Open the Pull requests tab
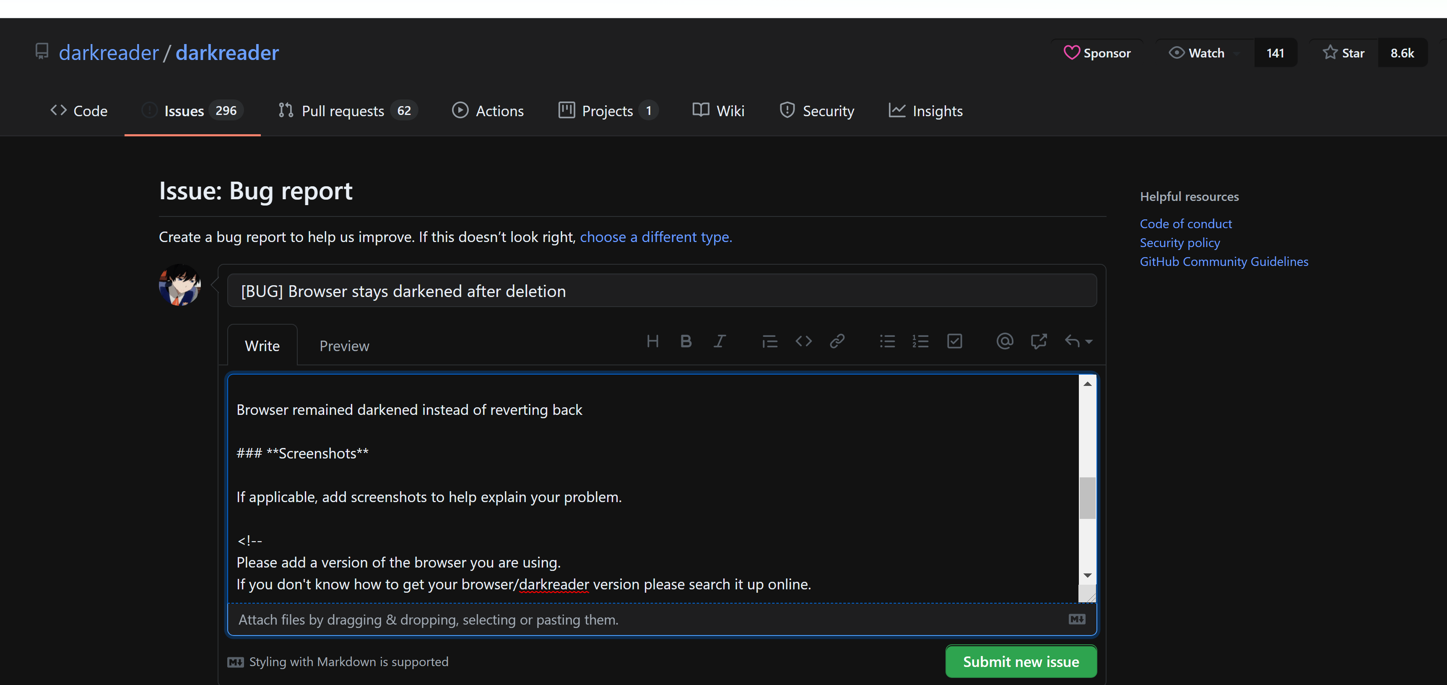Screen dimensions: 1447x685 (x=348, y=111)
